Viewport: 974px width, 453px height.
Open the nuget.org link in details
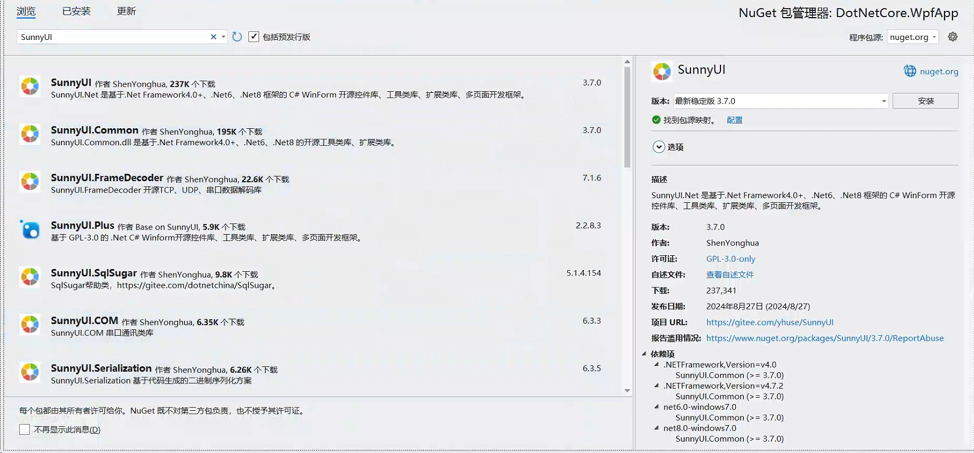[939, 71]
